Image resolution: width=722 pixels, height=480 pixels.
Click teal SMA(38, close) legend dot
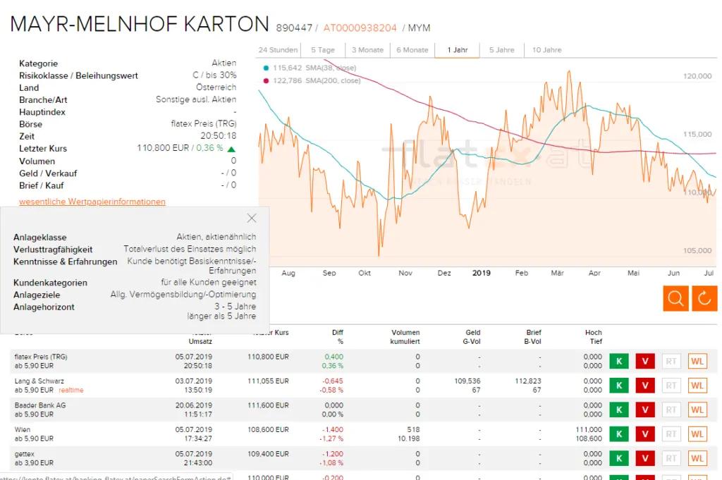pos(266,68)
